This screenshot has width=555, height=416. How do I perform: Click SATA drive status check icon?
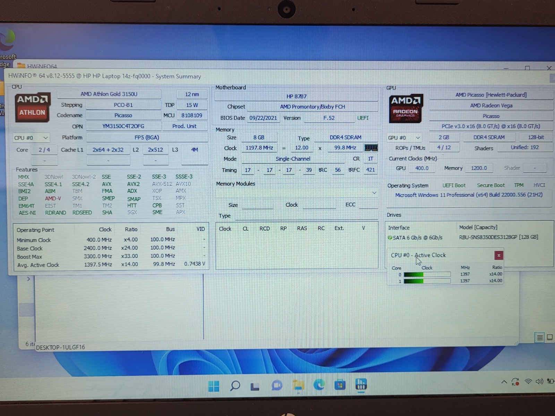390,238
